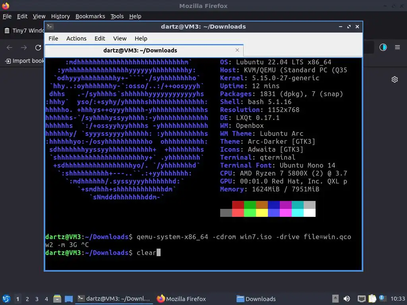The width and height of the screenshot is (407, 305).
Task: Open Help menu in Firefox menu bar
Action: tap(135, 16)
